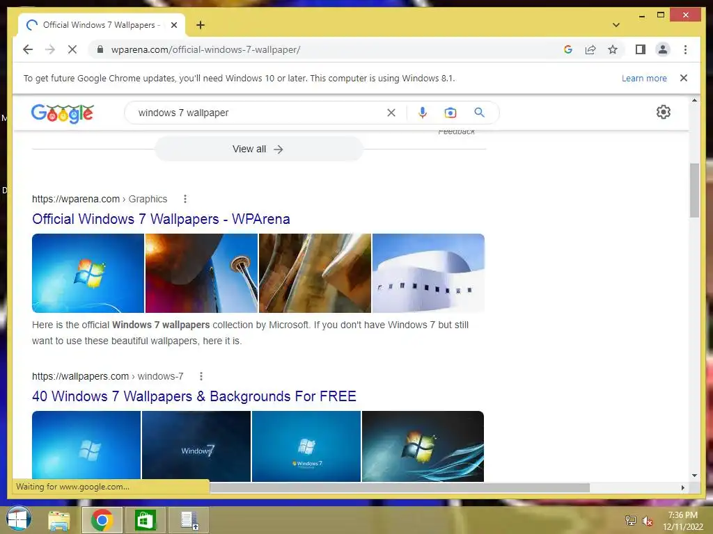Open the Windows Start button
The height and width of the screenshot is (534, 713).
(19, 519)
